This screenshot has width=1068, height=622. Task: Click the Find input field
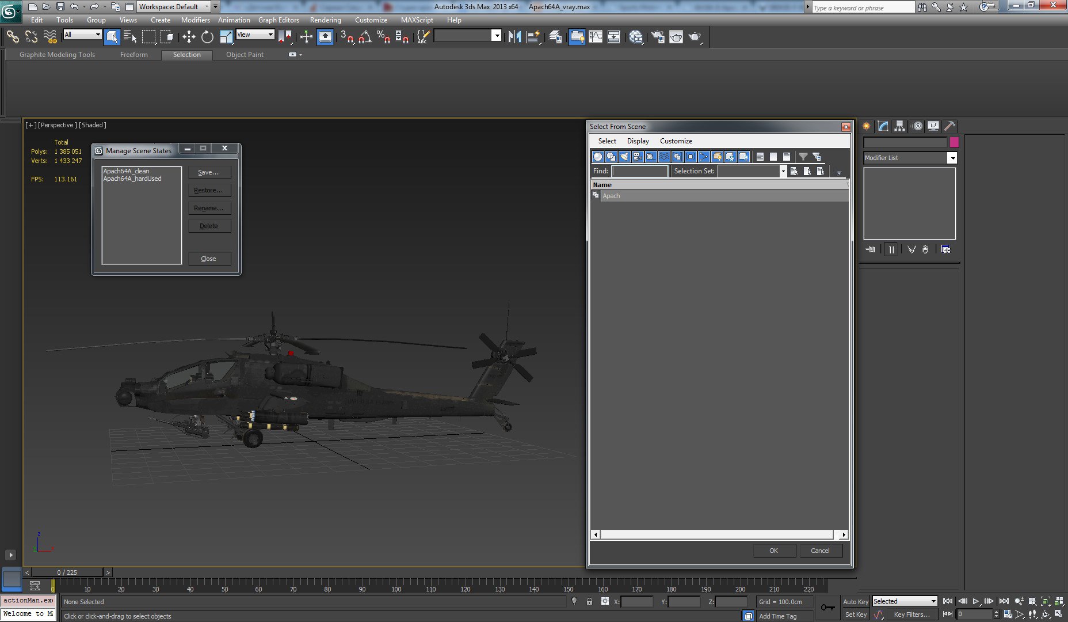pos(639,171)
